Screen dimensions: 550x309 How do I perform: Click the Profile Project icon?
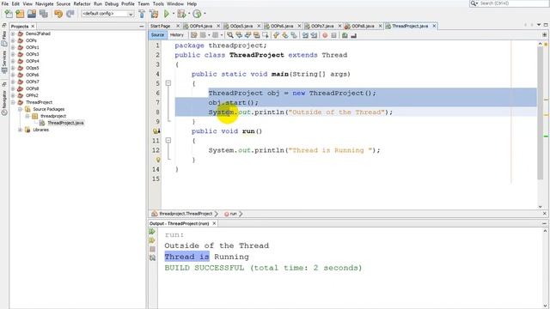point(197,14)
